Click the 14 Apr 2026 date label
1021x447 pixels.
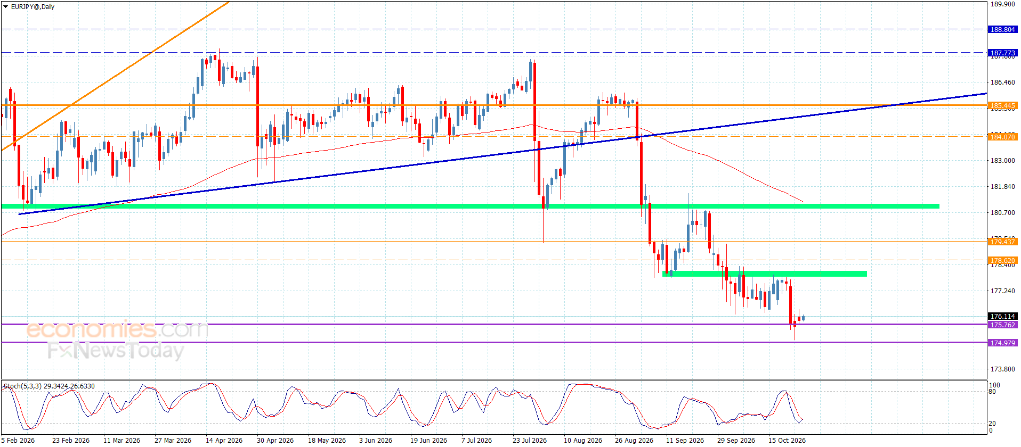pos(224,441)
